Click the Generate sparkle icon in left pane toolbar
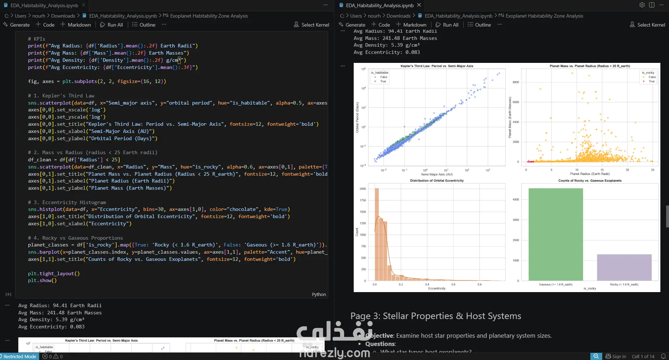The image size is (669, 360). 5,24
